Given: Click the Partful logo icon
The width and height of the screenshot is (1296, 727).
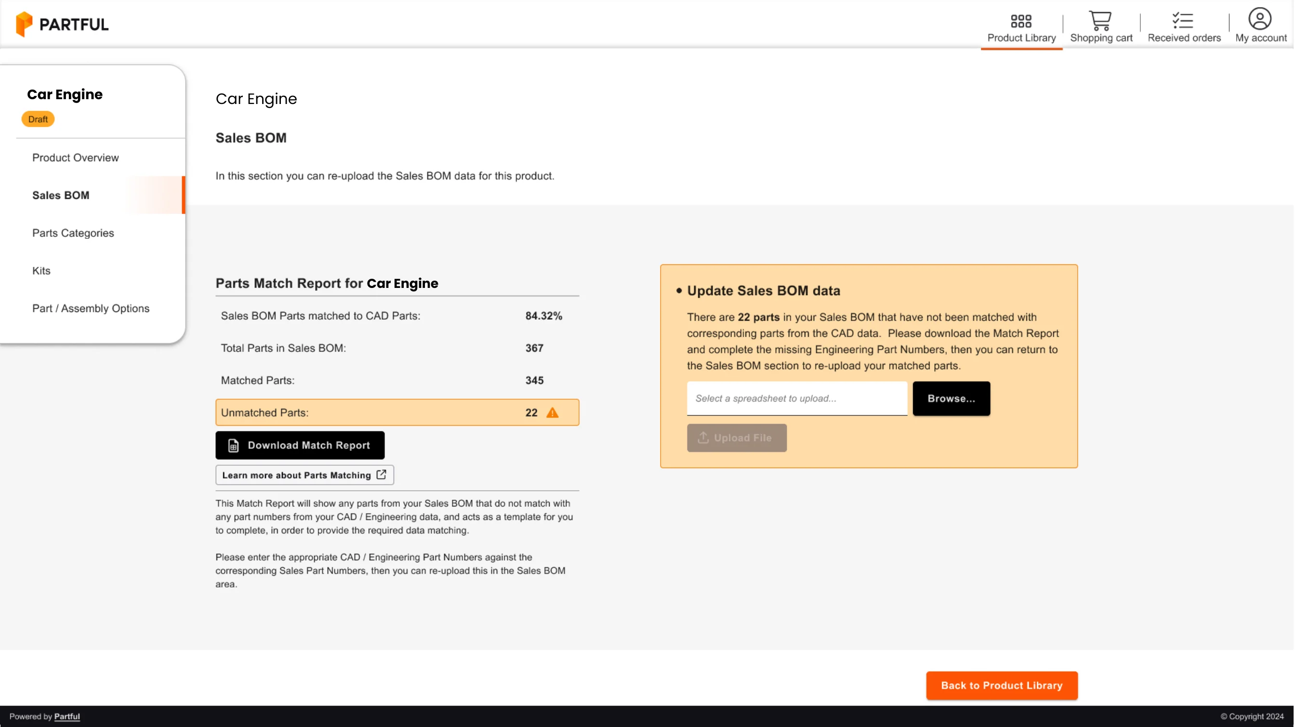Looking at the screenshot, I should 24,24.
